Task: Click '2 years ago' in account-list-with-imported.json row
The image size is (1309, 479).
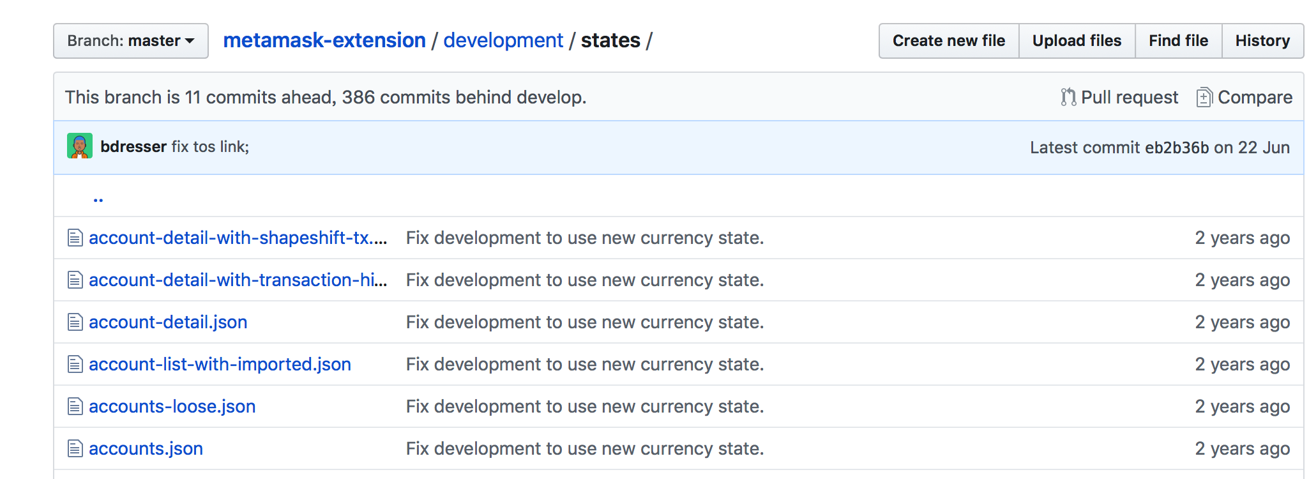Action: click(1243, 364)
